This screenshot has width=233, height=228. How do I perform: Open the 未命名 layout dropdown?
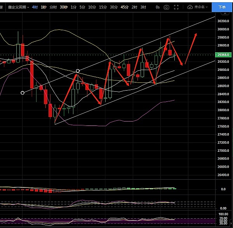[x=201, y=7]
